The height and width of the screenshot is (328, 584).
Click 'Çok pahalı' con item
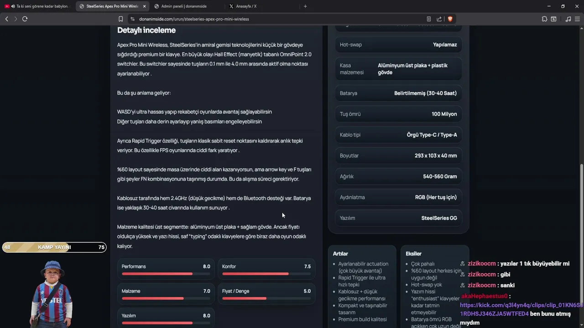(x=423, y=264)
